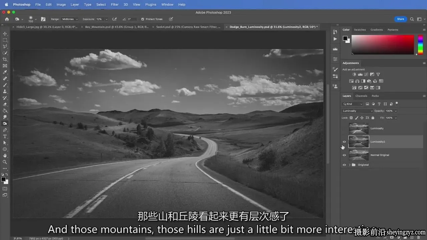Select the Crop tool
Viewport: 427px width, 240px height.
tap(5, 59)
